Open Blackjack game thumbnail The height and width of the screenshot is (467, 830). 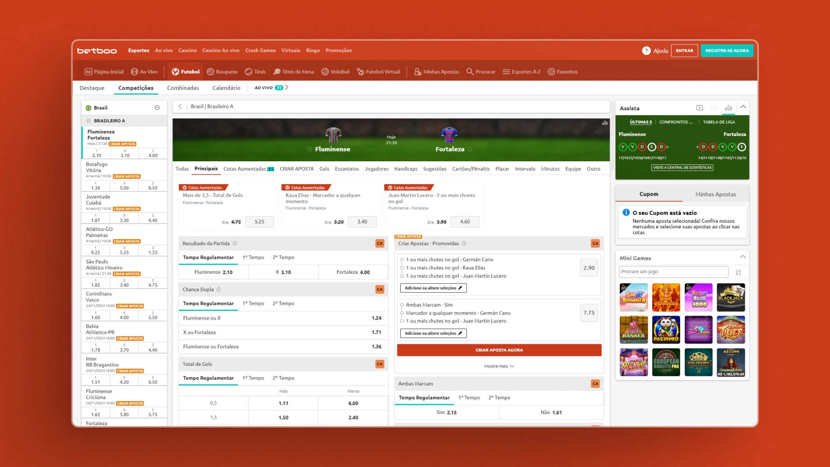(x=731, y=297)
